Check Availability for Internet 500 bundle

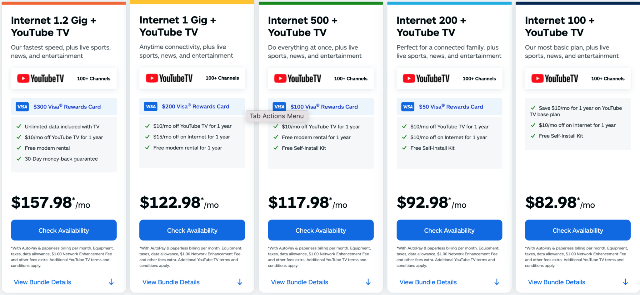[x=321, y=230]
